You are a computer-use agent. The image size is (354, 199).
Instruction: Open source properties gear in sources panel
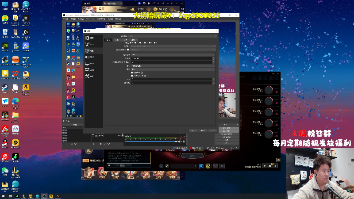point(101,144)
